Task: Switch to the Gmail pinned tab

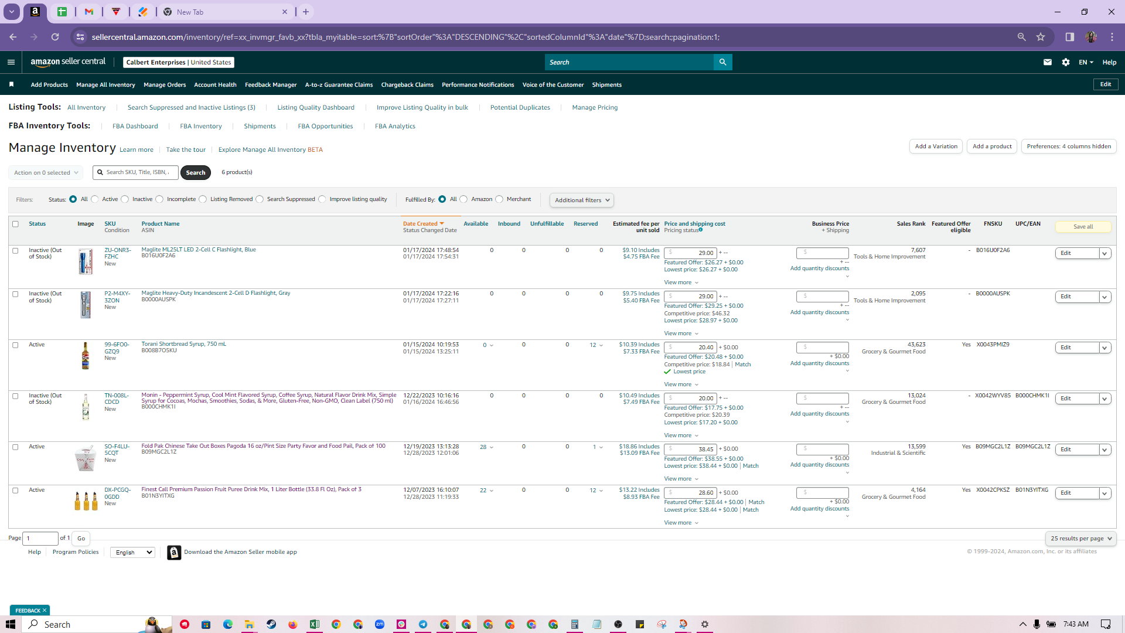Action: coord(89,12)
